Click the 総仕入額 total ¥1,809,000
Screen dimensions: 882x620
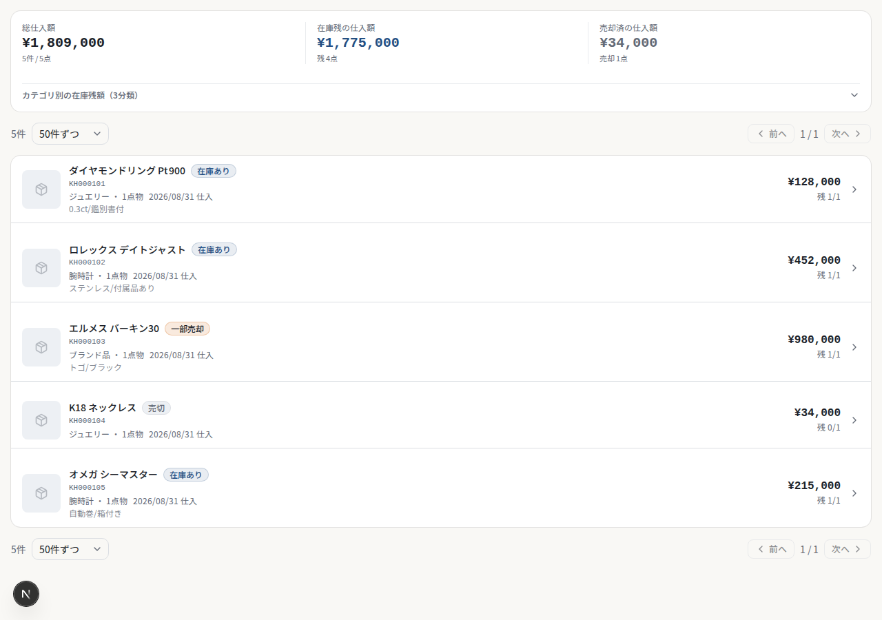[63, 43]
